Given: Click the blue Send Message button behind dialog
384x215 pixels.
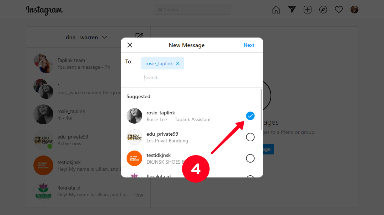Looking at the screenshot, I should pos(269,149).
